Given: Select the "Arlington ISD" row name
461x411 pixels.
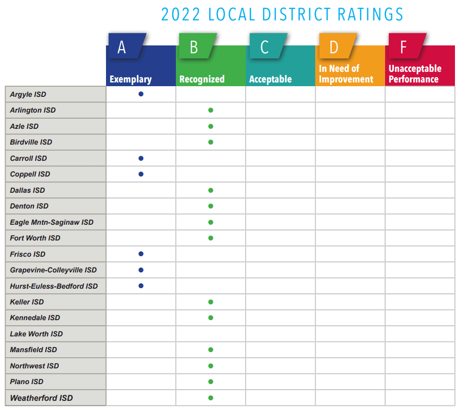Looking at the screenshot, I should point(33,110).
